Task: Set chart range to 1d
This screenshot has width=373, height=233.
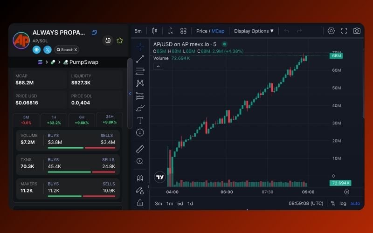Action: (190, 204)
